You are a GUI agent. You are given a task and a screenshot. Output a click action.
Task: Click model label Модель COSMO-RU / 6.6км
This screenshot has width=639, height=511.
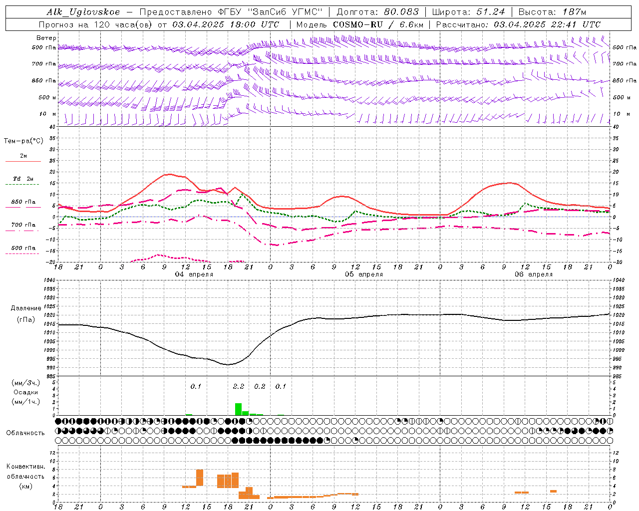[x=359, y=24]
